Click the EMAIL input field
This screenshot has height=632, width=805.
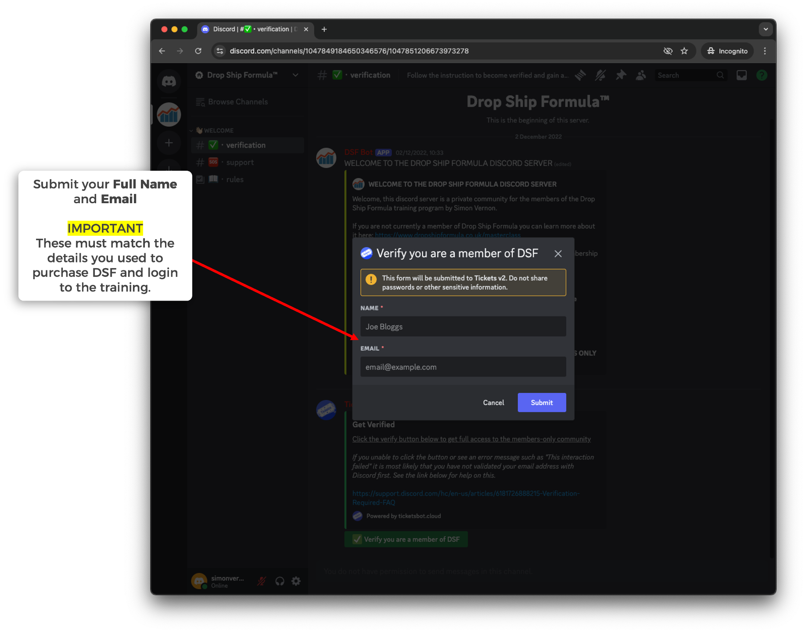[x=463, y=367]
